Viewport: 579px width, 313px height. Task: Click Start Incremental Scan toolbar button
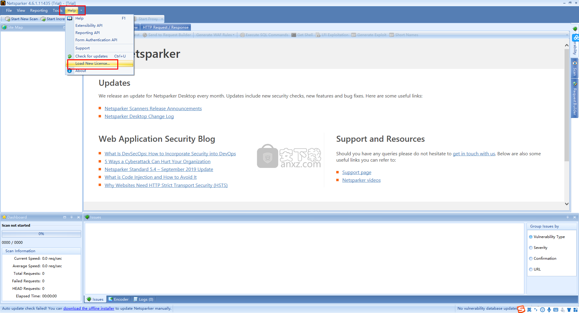[x=53, y=19]
